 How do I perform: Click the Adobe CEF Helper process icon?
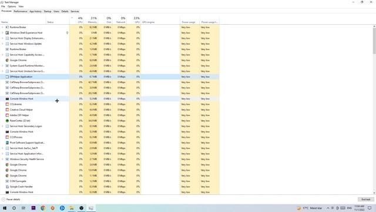point(7,115)
